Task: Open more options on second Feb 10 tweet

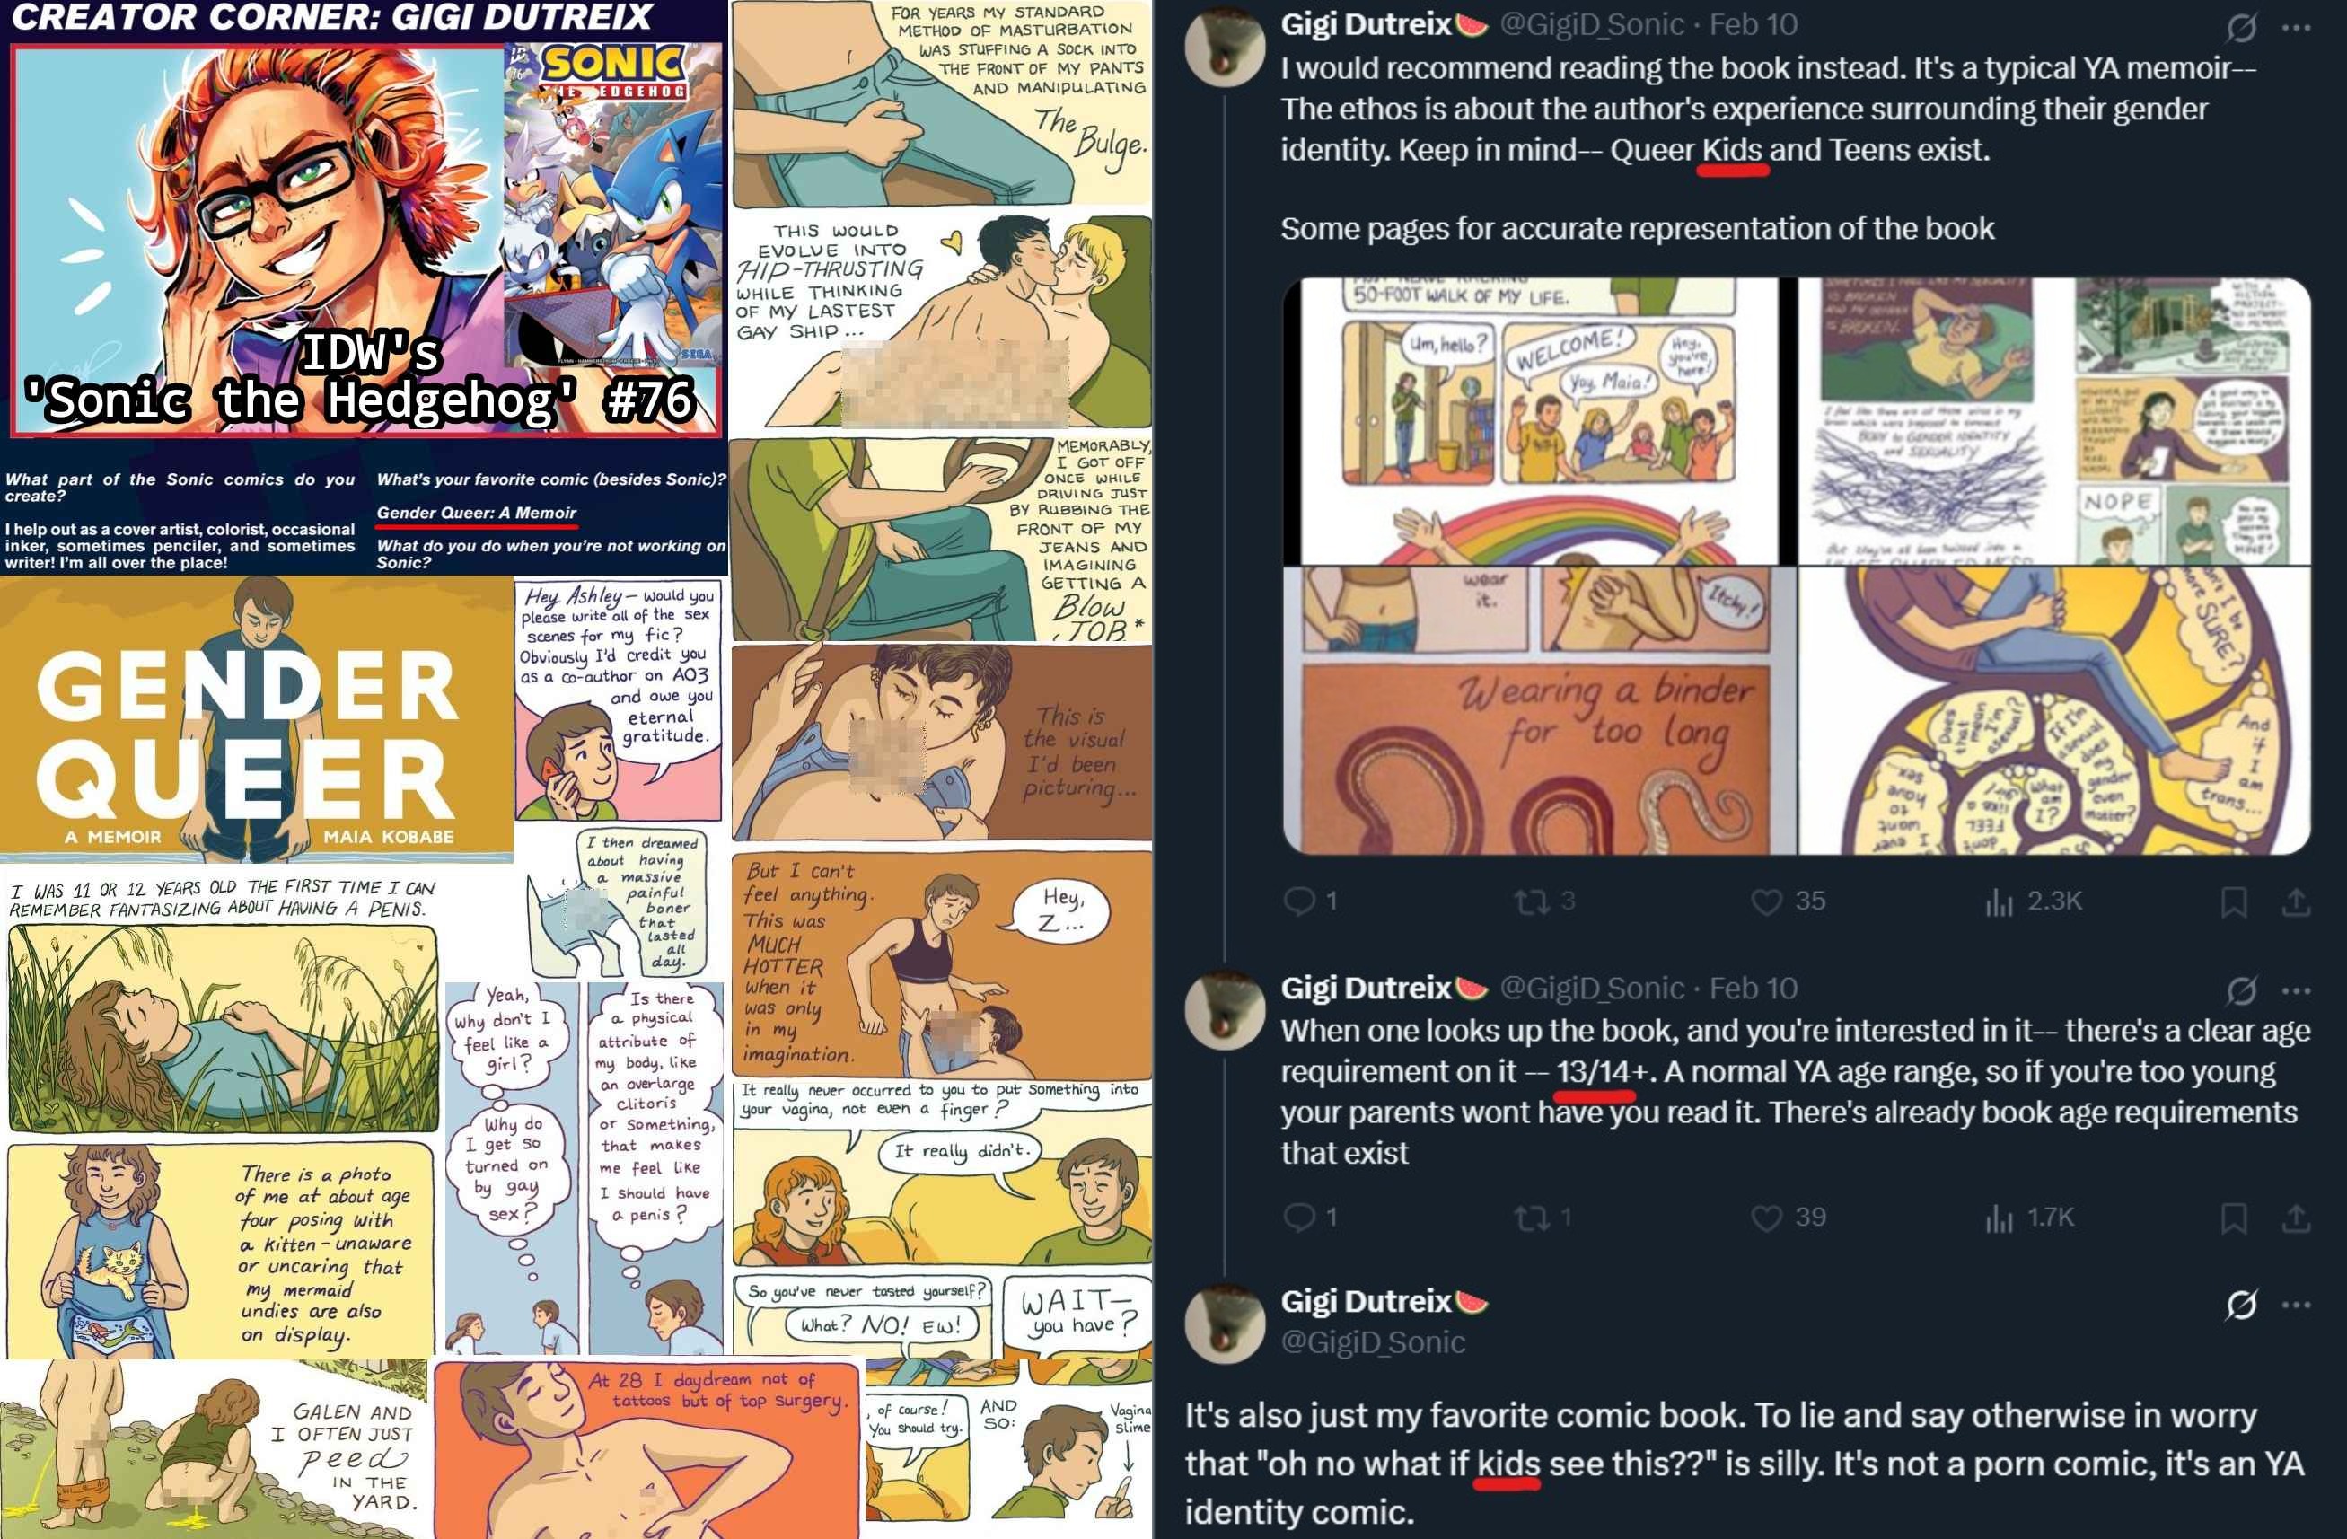Action: [x=2296, y=989]
